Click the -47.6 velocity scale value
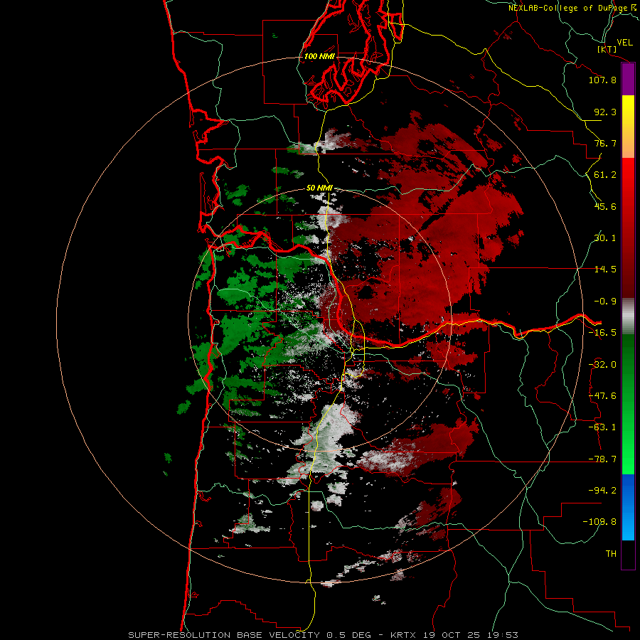This screenshot has height=640, width=640. (x=602, y=396)
